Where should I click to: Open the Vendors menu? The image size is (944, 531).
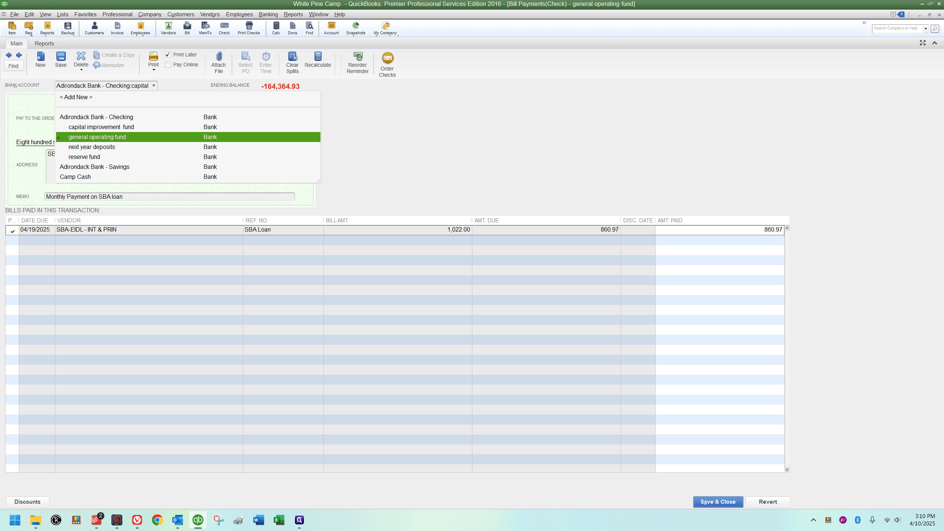tap(210, 14)
